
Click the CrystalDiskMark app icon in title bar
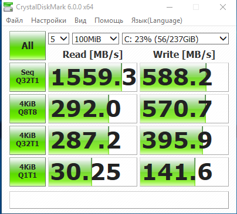(x=8, y=7)
